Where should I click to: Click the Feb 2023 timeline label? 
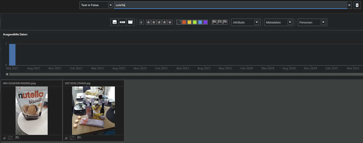pyautogui.click(x=161, y=68)
